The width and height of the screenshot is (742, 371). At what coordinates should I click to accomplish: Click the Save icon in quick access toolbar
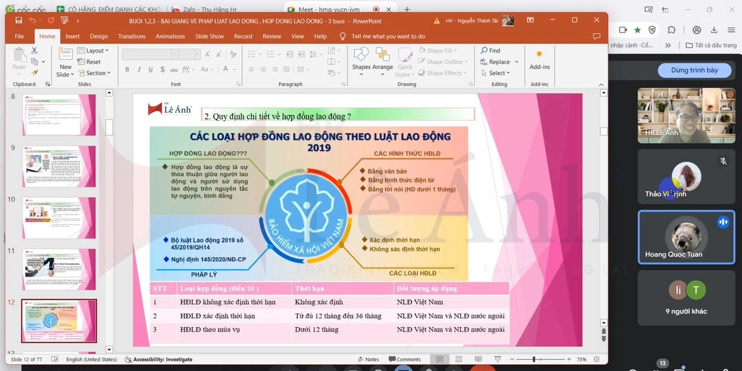[x=19, y=20]
